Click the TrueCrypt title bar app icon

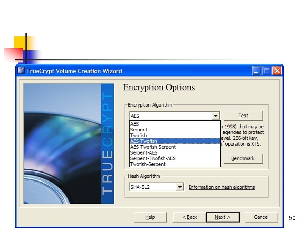pyautogui.click(x=21, y=71)
